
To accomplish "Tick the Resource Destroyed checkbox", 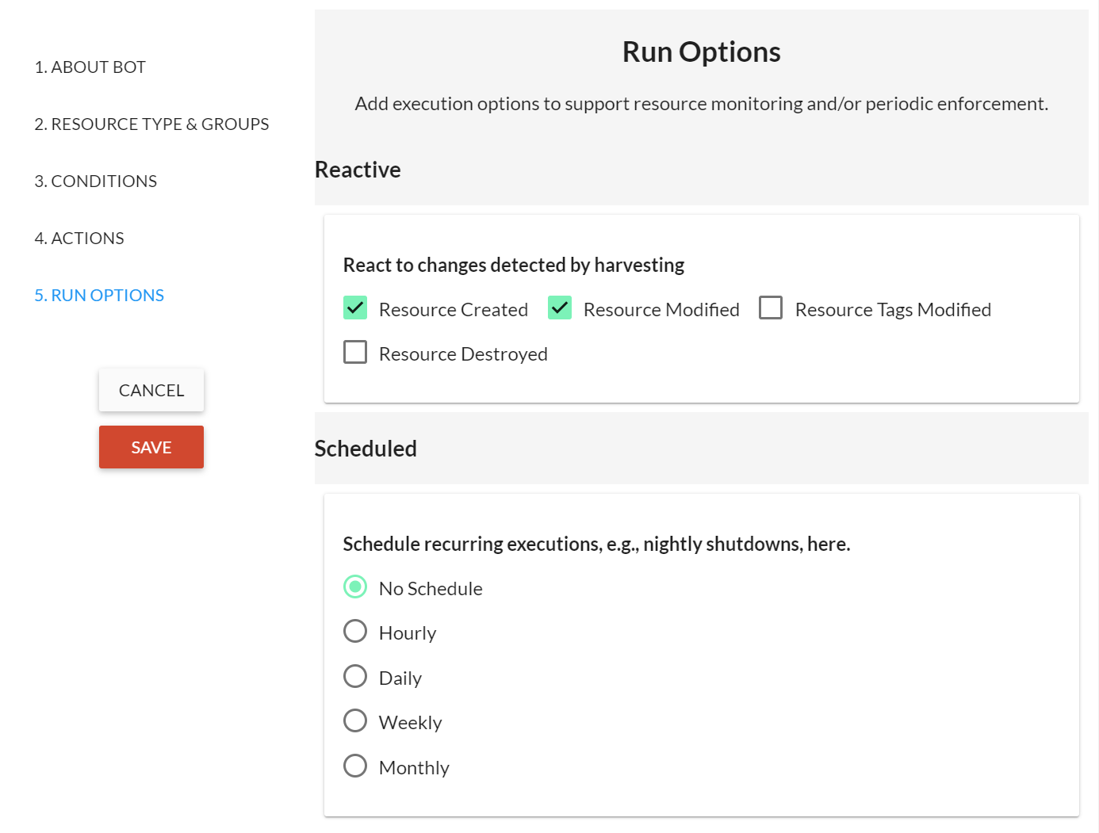I will (x=355, y=352).
